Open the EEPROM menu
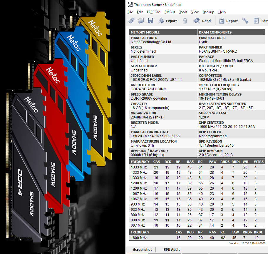 pos(153,12)
